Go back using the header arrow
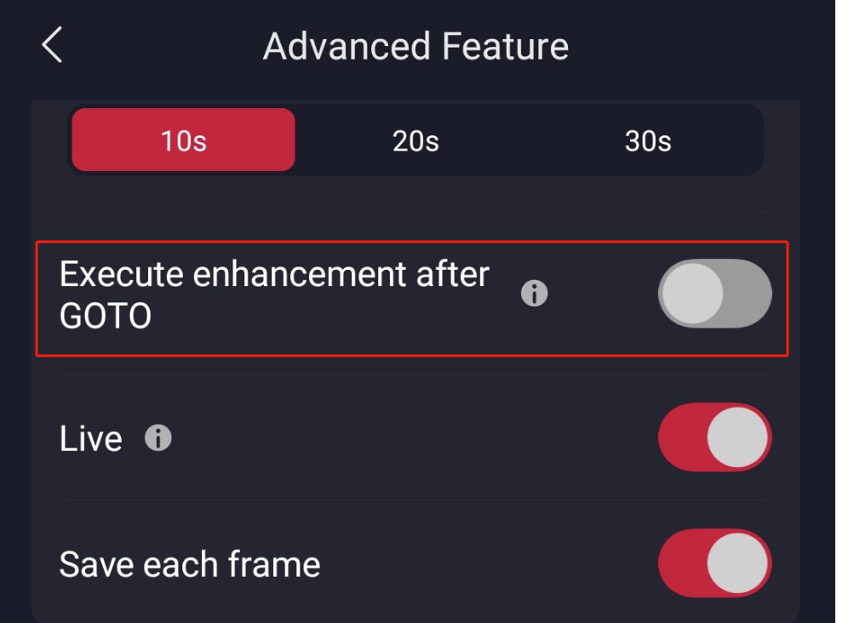 point(52,44)
